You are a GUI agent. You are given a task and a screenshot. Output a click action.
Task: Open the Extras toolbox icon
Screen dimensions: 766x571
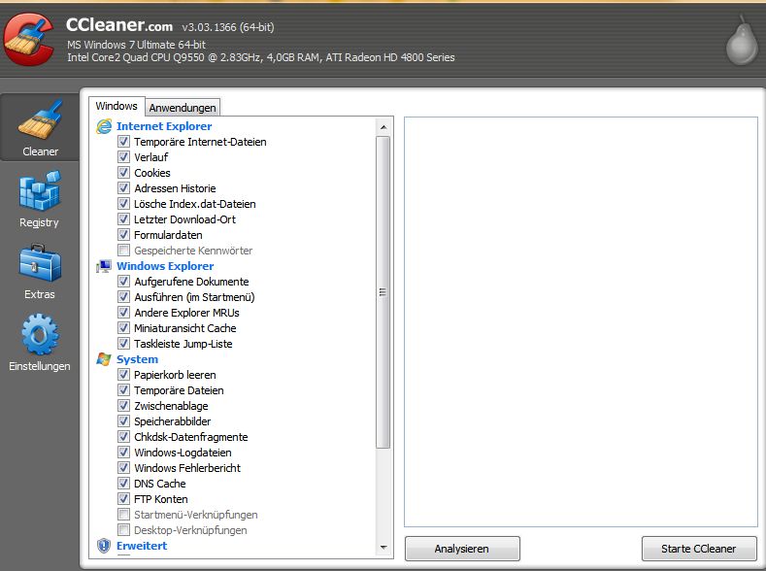tap(40, 263)
